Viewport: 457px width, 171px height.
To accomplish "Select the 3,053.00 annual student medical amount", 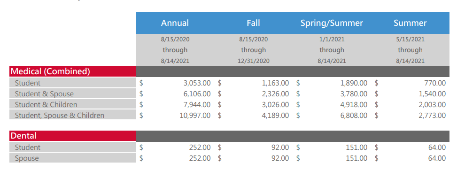I will coord(197,83).
